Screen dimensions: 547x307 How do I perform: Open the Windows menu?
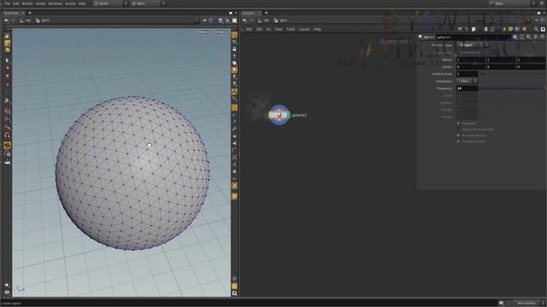55,3
